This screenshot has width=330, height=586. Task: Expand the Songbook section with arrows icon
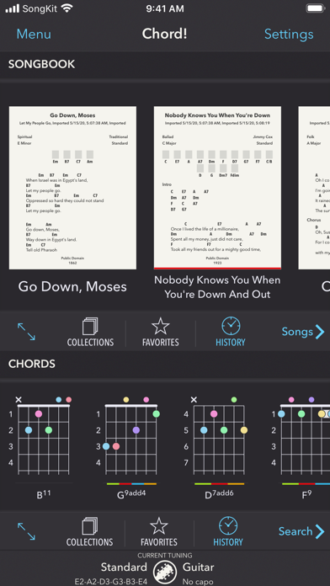26,332
